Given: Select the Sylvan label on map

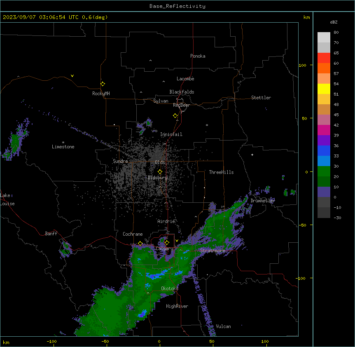Looking at the screenshot, I should click(x=161, y=101).
